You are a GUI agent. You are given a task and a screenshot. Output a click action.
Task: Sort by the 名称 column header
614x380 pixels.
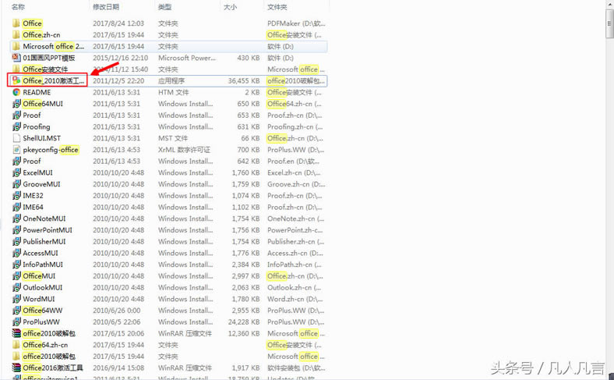click(19, 7)
